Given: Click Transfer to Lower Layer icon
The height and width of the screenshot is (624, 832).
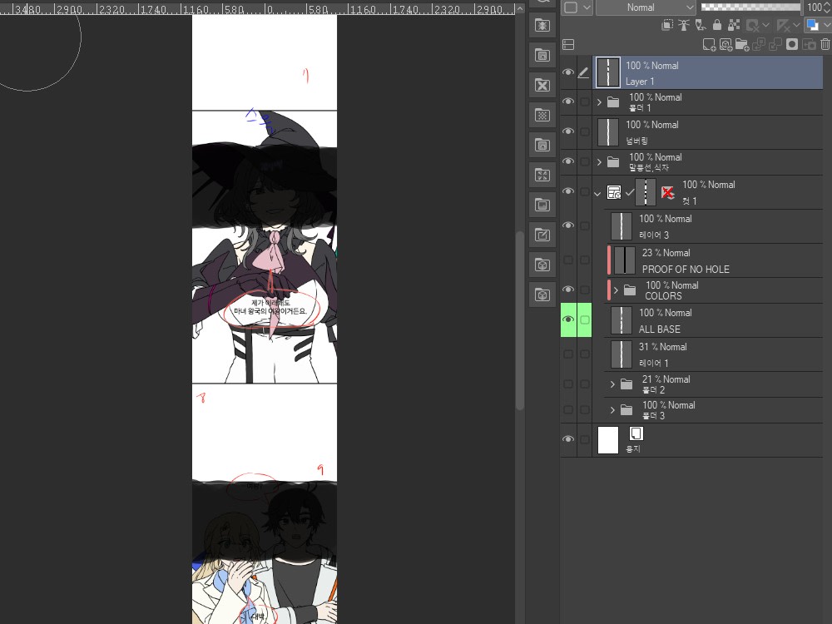Looking at the screenshot, I should [759, 45].
